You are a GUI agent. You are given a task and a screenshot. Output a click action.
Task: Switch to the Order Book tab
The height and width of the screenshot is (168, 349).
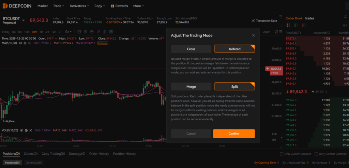pyautogui.click(x=294, y=18)
